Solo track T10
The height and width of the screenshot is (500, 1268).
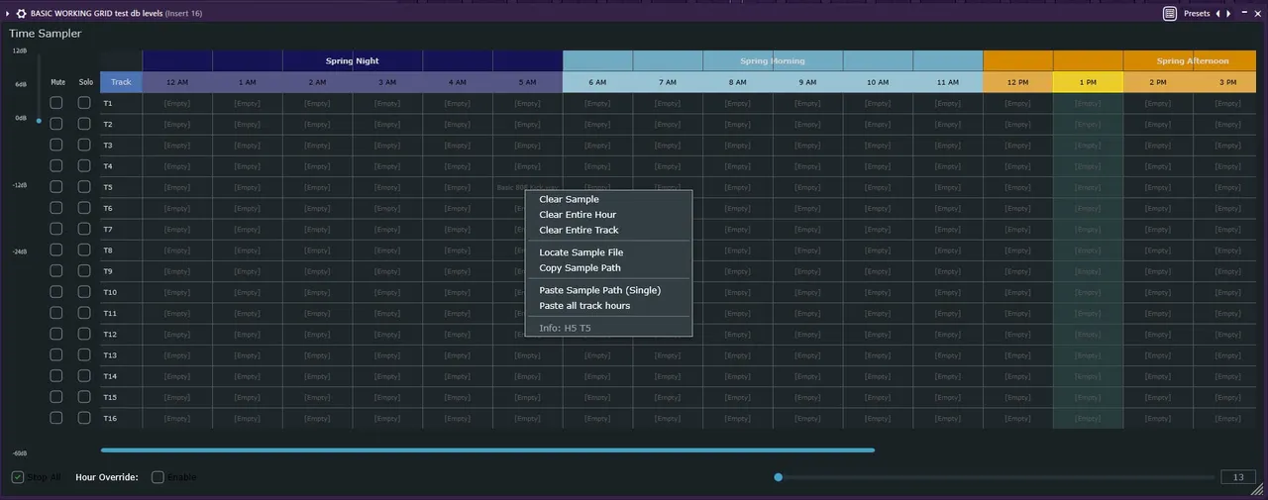[x=84, y=291]
